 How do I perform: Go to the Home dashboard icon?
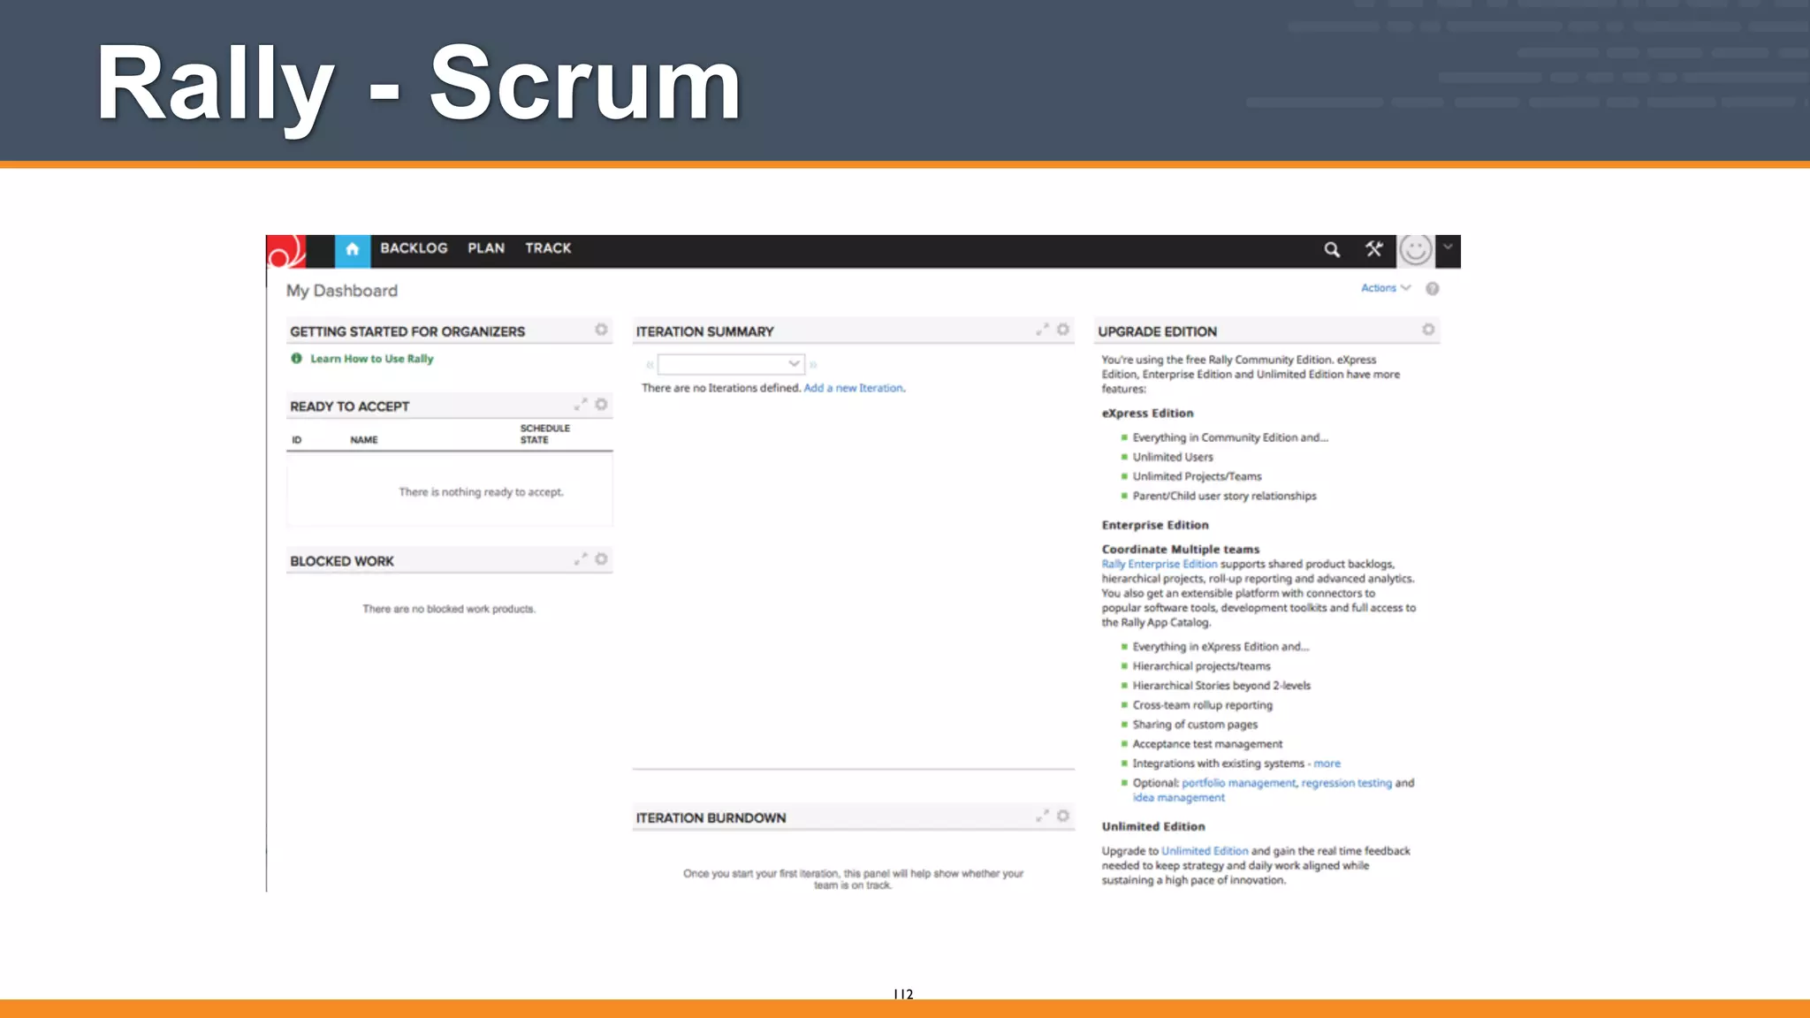(353, 251)
